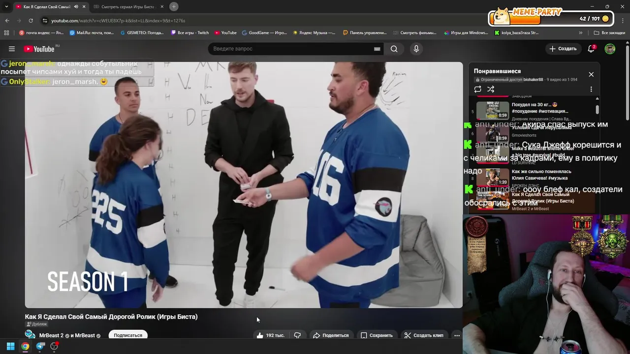Click on the video player to pause
Screen dimensions: 630x354
pyautogui.click(x=244, y=184)
